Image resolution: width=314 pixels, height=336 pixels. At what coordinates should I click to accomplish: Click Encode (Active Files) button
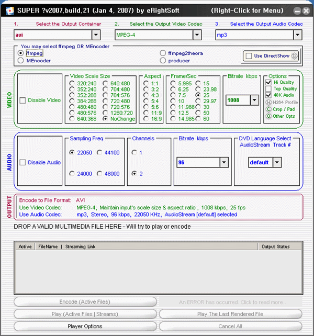click(85, 301)
